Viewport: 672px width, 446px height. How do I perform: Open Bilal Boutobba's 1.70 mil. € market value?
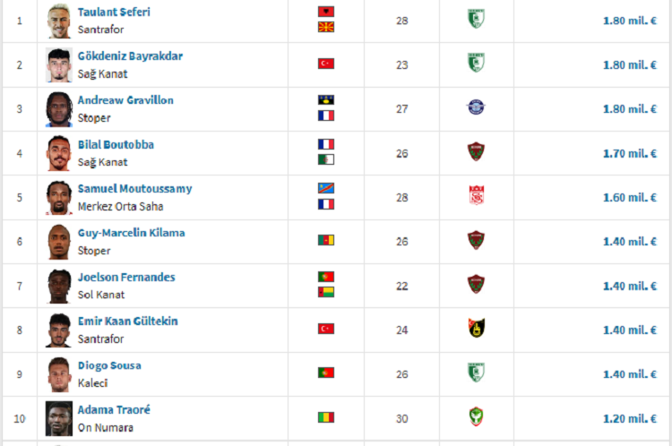630,153
